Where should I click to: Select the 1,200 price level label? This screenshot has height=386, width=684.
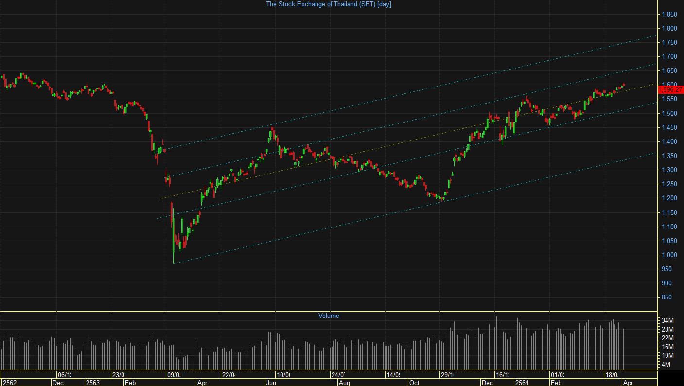tap(669, 198)
